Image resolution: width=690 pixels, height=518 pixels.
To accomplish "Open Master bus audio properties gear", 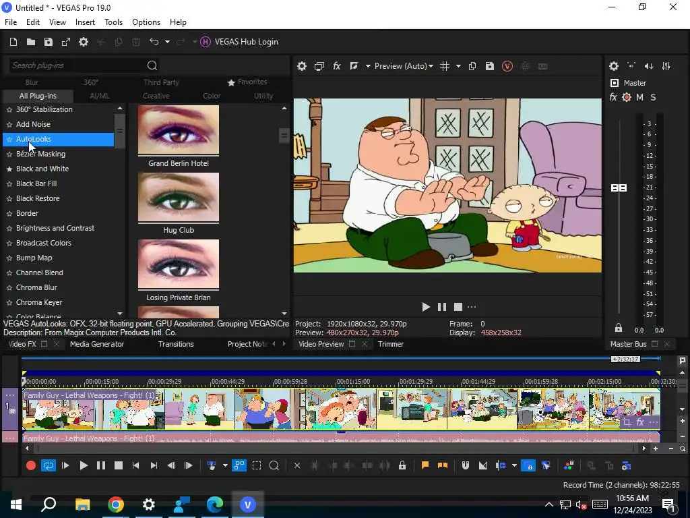I will point(614,66).
